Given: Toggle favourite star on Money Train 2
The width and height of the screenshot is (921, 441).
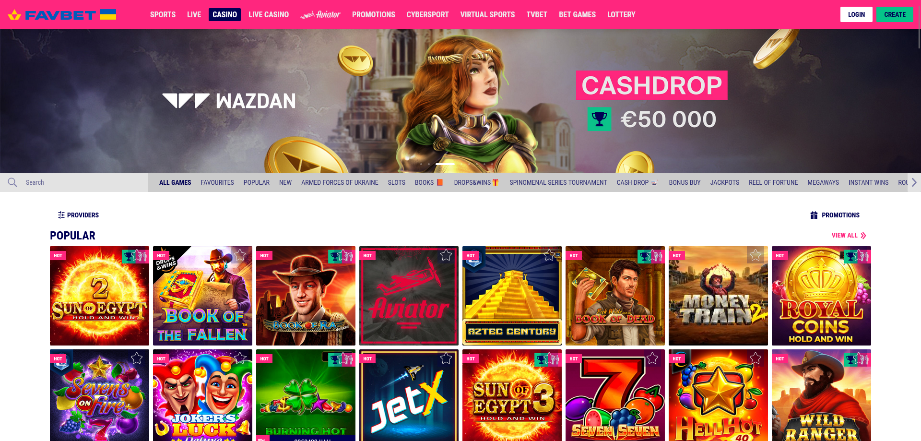Looking at the screenshot, I should click(756, 255).
